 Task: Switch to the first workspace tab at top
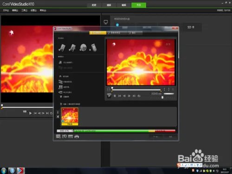(94, 5)
